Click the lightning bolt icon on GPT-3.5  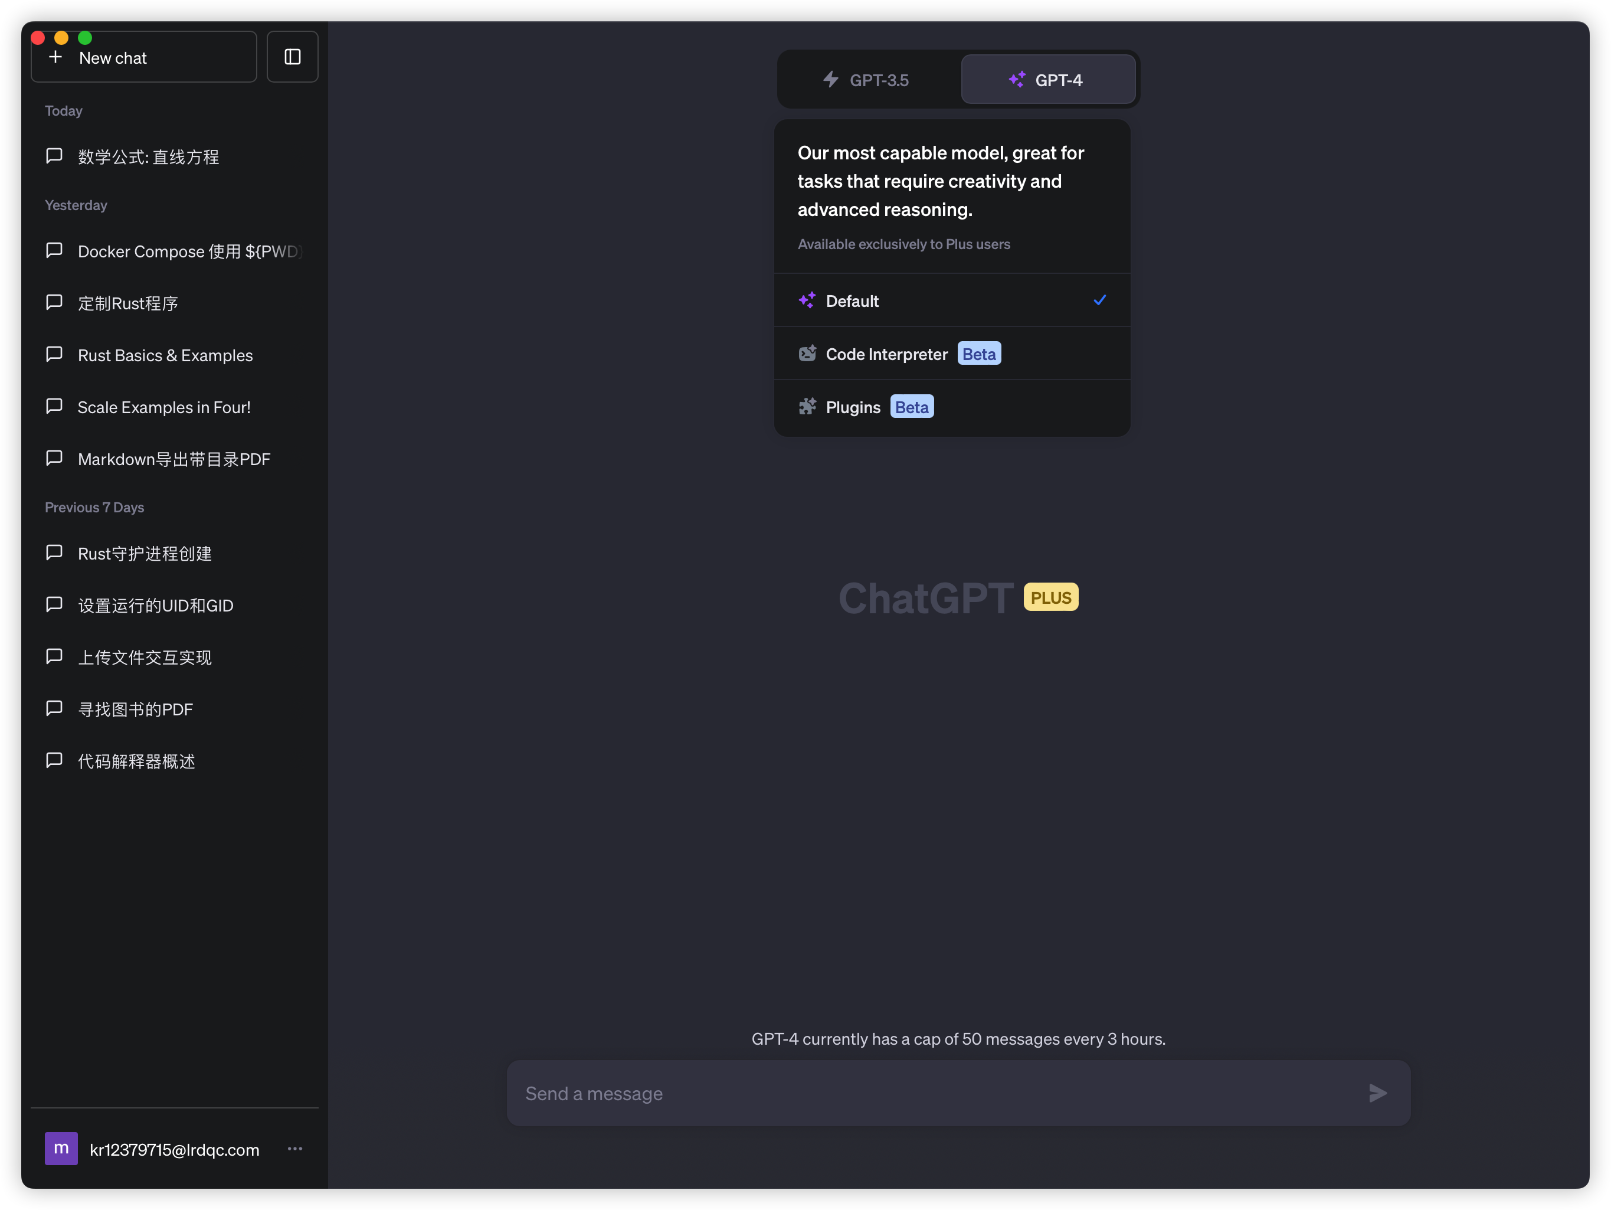tap(830, 80)
